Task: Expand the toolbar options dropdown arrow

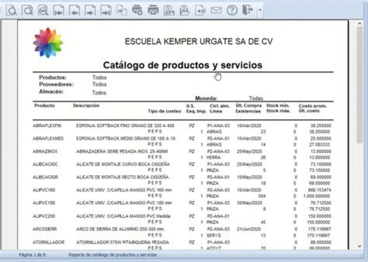Action: (x=260, y=10)
